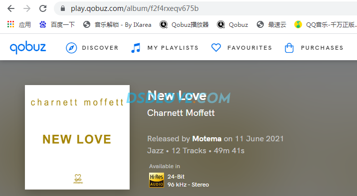
Task: Click the Charnett Moffett artist name
Action: pos(181,113)
